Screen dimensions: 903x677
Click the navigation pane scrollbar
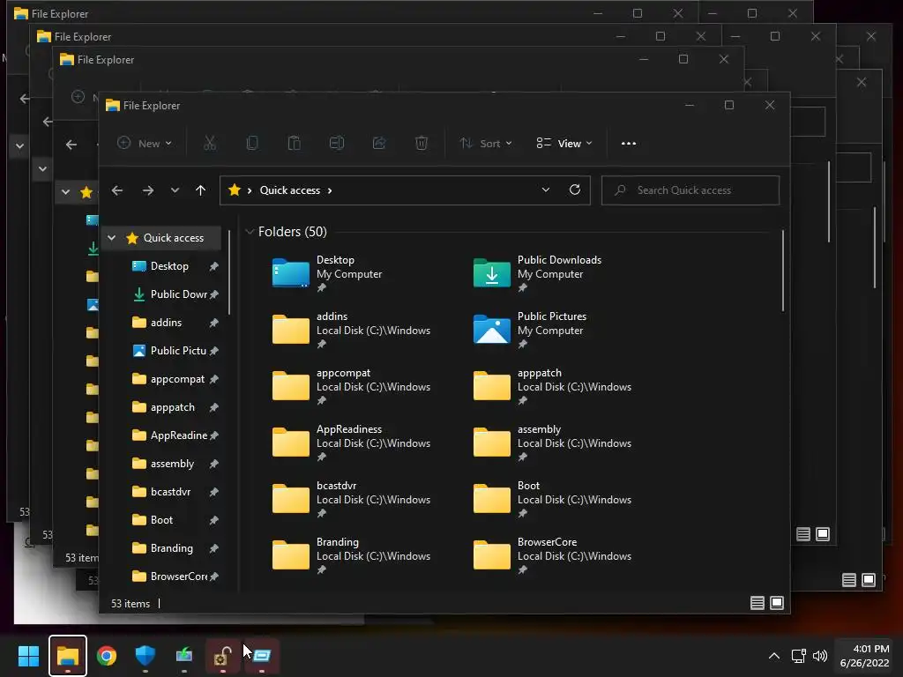point(229,272)
